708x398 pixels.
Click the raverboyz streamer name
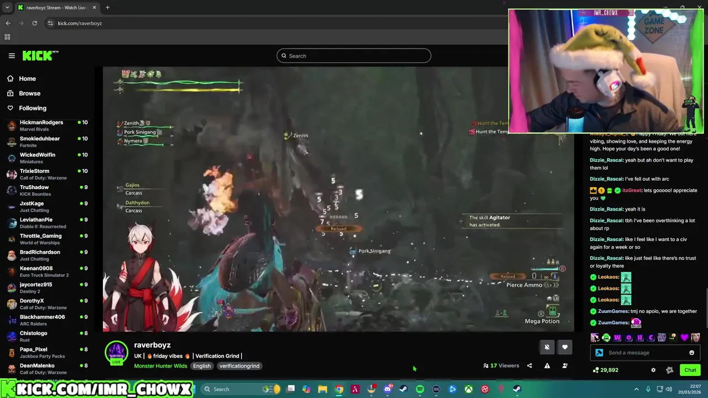pyautogui.click(x=152, y=345)
